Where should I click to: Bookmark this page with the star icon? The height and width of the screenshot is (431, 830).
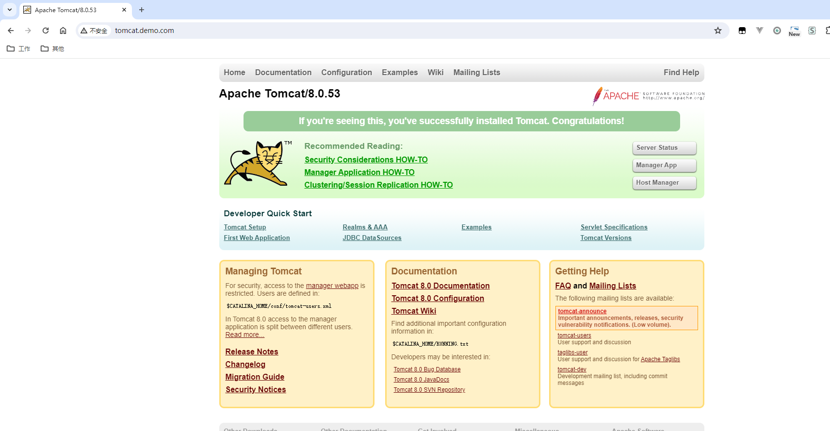pyautogui.click(x=718, y=31)
